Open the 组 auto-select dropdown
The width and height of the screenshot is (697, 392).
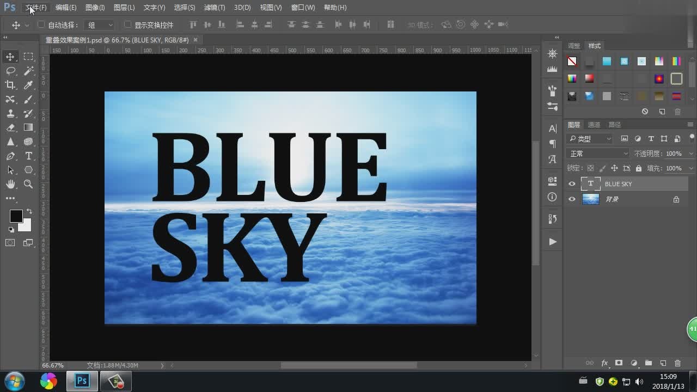pyautogui.click(x=100, y=25)
